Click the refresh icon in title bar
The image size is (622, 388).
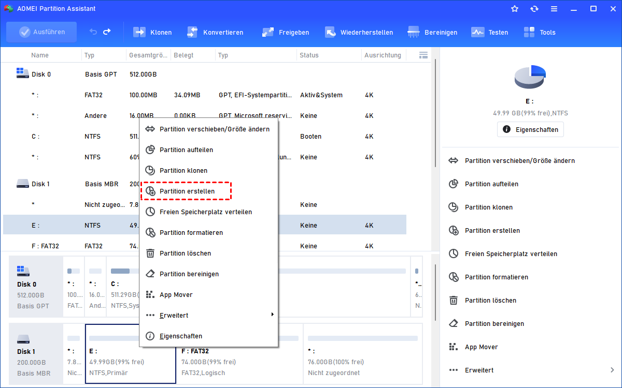(x=534, y=9)
